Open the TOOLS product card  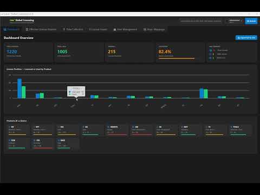[240, 131]
